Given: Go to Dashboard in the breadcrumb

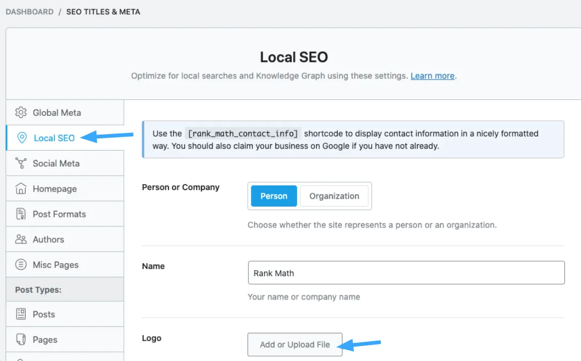Looking at the screenshot, I should [x=29, y=12].
